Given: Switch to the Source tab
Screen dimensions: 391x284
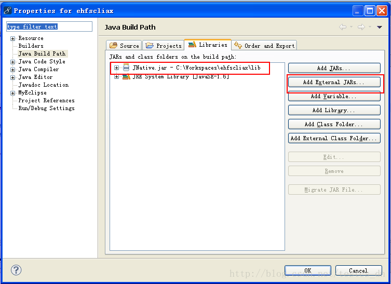Looking at the screenshot, I should 124,45.
